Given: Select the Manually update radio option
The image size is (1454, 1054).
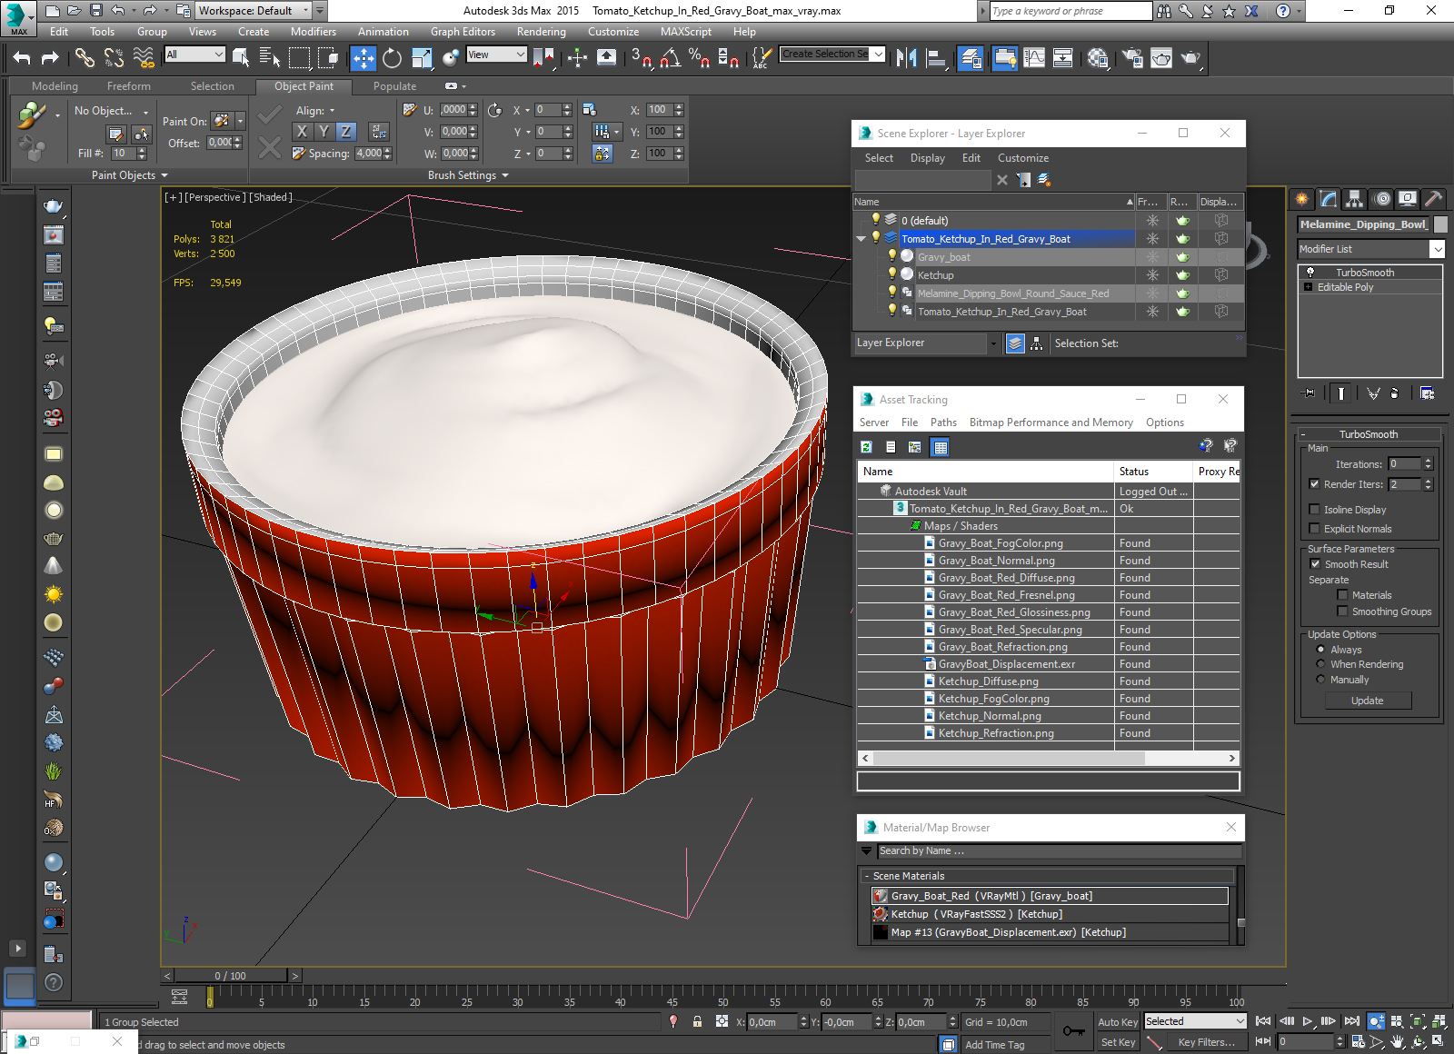Looking at the screenshot, I should (1320, 680).
